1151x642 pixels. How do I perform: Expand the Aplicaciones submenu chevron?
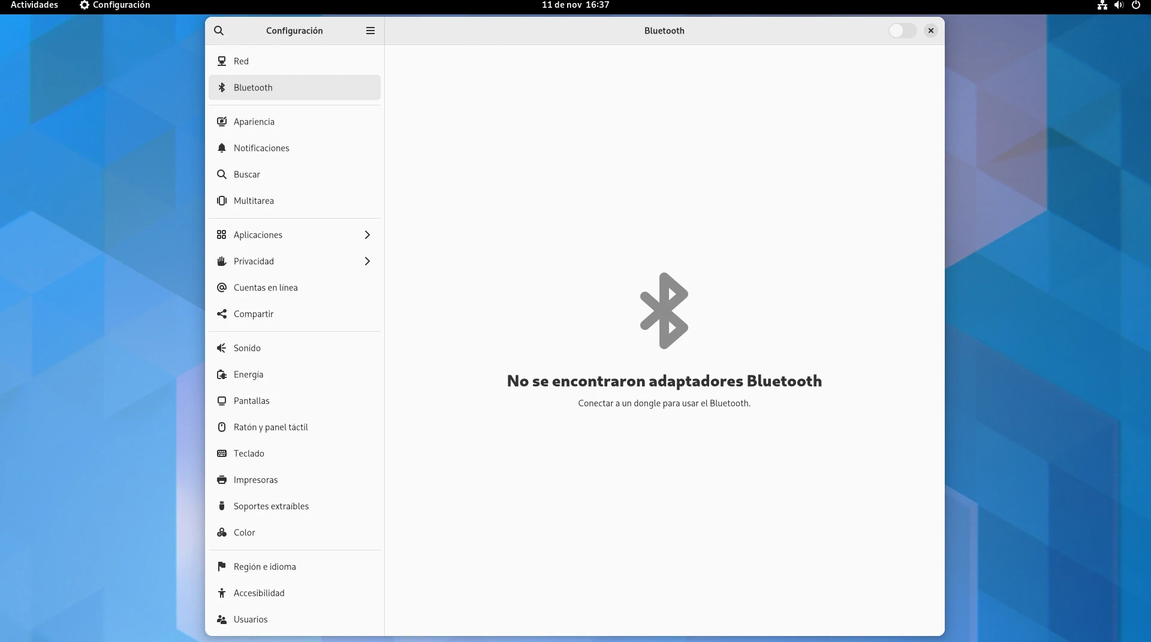pos(367,235)
